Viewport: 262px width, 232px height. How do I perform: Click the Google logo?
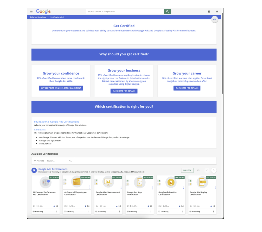click(43, 11)
